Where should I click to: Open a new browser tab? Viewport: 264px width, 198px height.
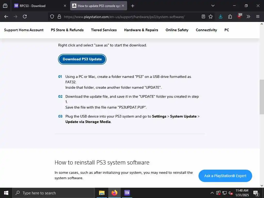[133, 6]
